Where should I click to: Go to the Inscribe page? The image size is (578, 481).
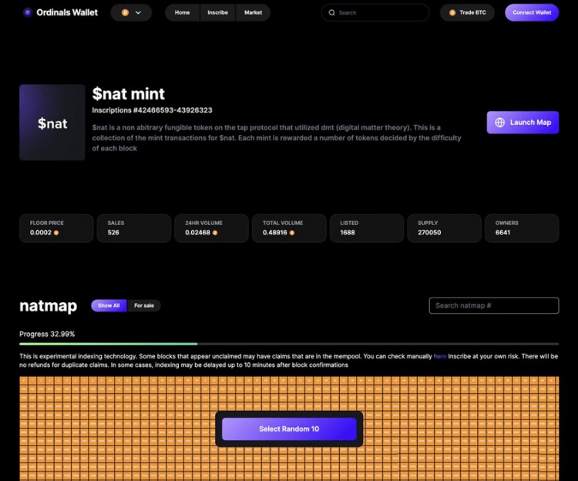click(217, 12)
